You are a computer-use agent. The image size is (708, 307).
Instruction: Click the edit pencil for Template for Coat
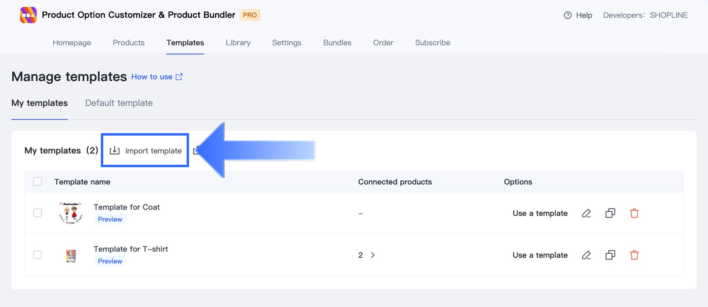586,213
